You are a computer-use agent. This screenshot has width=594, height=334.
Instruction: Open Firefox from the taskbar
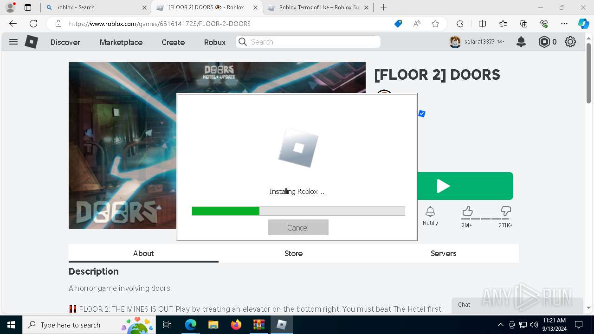pyautogui.click(x=236, y=325)
